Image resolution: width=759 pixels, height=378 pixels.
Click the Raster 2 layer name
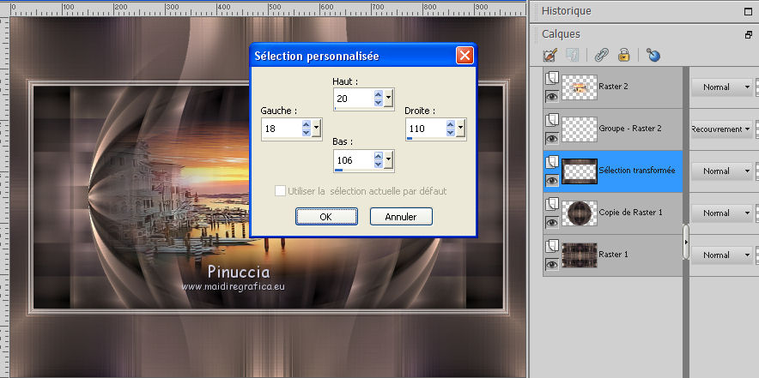tap(613, 87)
